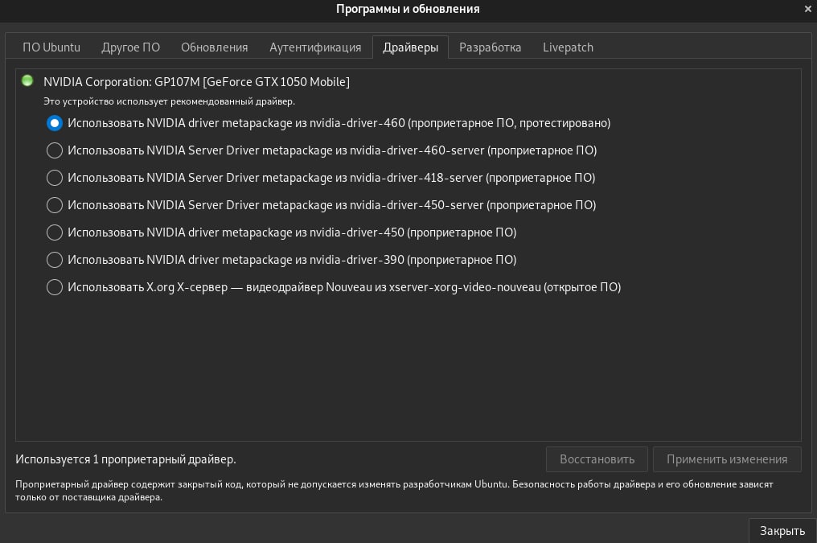Click the proprietary driver closed-code notice paragraph
Image resolution: width=817 pixels, height=543 pixels.
click(x=394, y=491)
